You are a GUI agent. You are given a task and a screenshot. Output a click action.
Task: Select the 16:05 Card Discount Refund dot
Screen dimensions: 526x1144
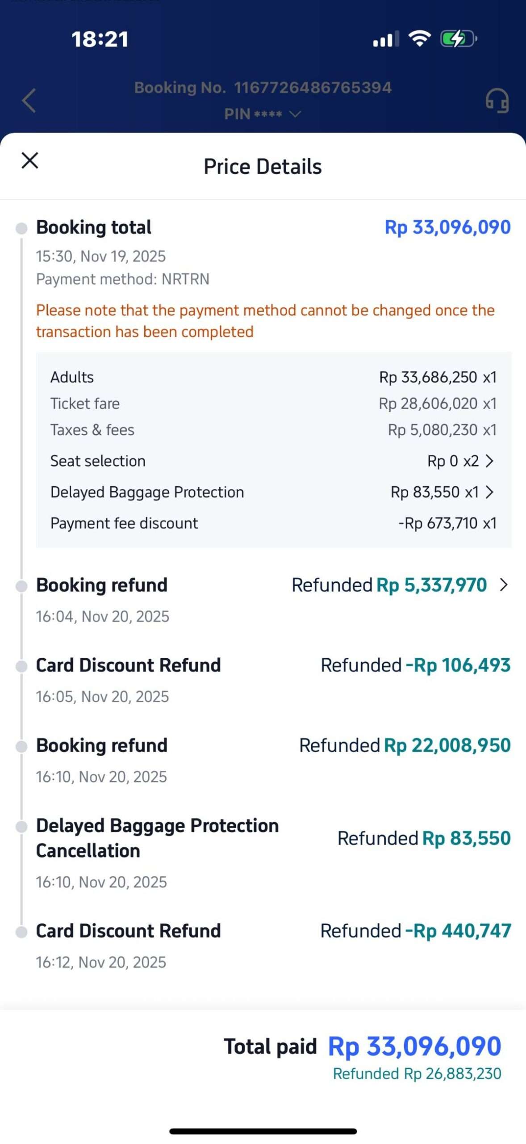click(21, 666)
